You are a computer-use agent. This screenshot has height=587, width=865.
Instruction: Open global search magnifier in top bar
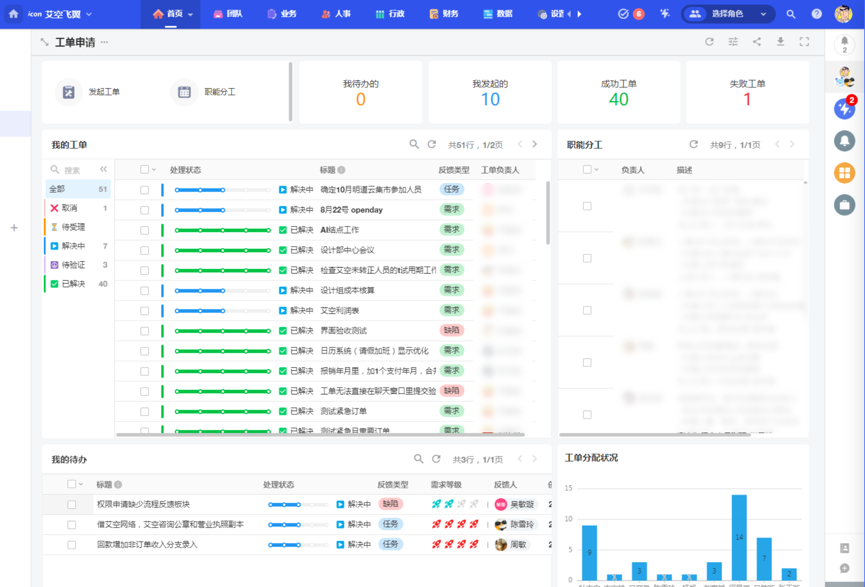[791, 14]
